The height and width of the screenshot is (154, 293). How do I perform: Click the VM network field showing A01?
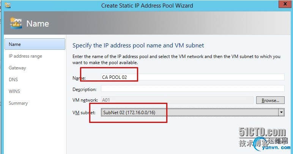click(x=177, y=100)
